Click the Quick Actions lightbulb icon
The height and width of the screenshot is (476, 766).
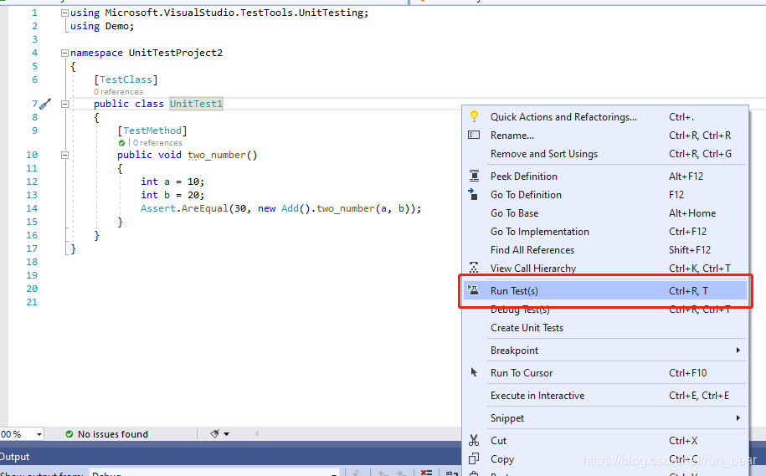(474, 116)
